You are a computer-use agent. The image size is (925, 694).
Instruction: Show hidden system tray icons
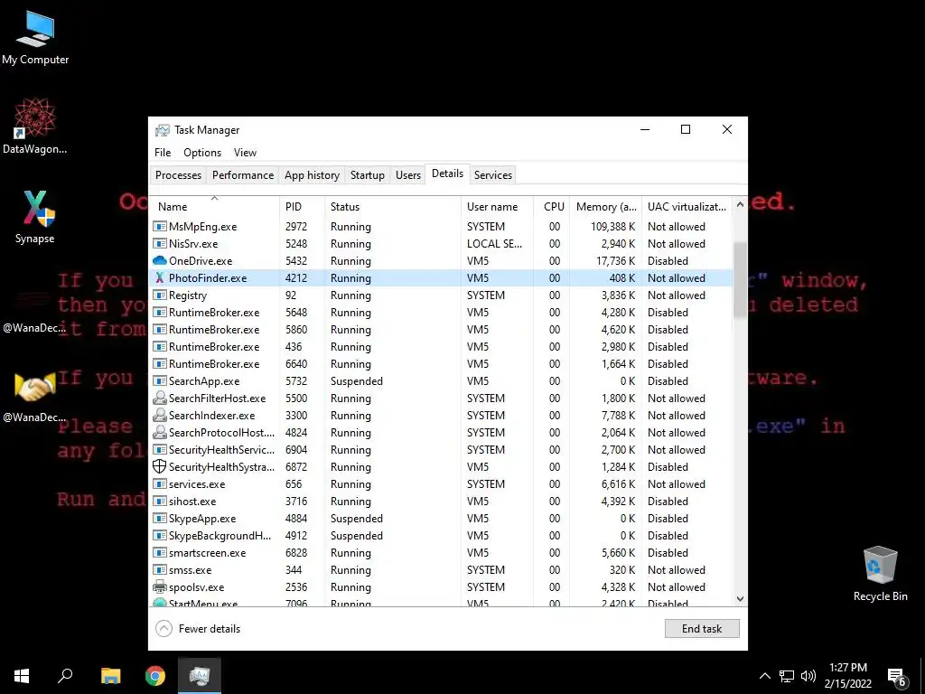pos(764,676)
